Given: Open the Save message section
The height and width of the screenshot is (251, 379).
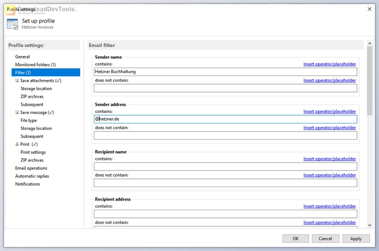Looking at the screenshot, I should click(37, 112).
